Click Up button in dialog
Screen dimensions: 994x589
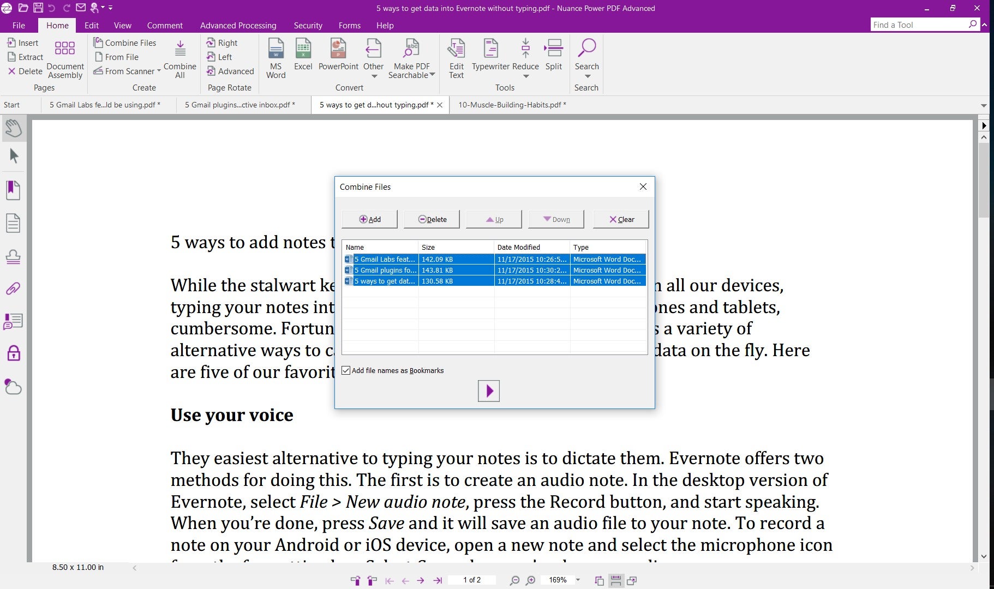[x=494, y=219]
